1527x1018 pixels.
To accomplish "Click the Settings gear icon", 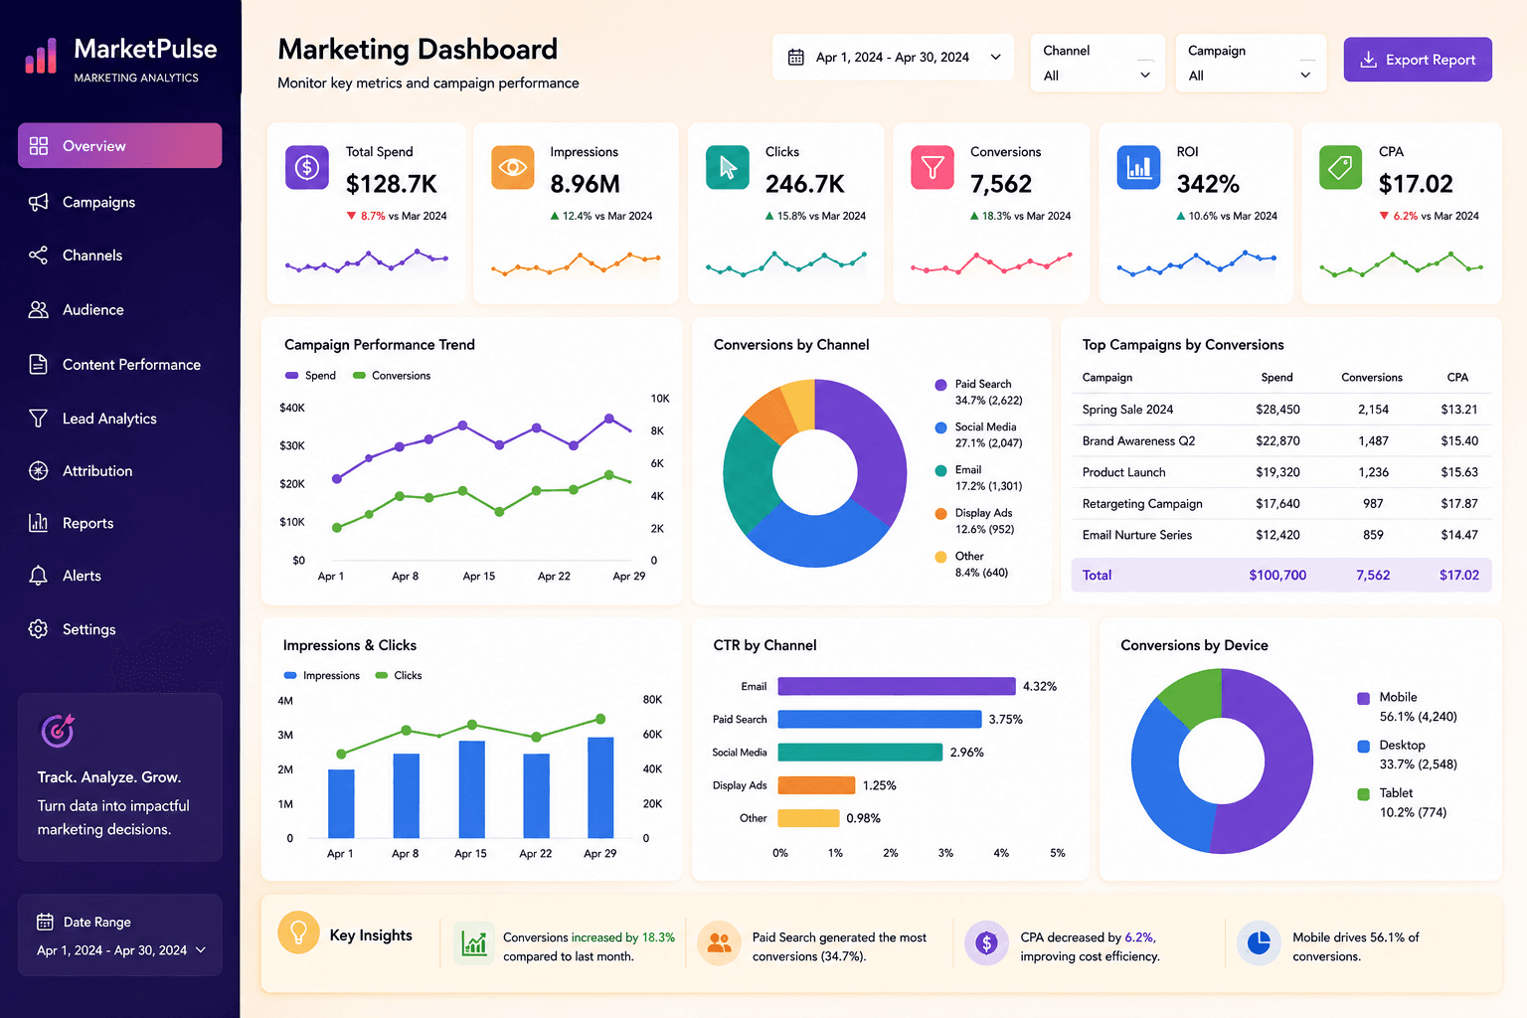I will tap(39, 629).
